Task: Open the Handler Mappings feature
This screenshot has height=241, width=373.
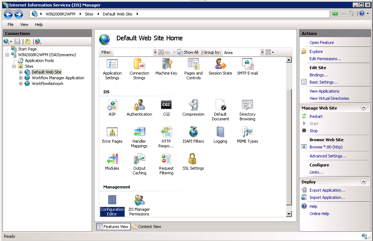Action: (x=139, y=137)
